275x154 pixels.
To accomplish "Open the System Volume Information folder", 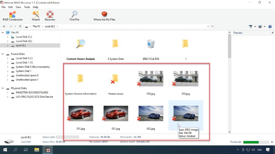I will click(x=81, y=85).
